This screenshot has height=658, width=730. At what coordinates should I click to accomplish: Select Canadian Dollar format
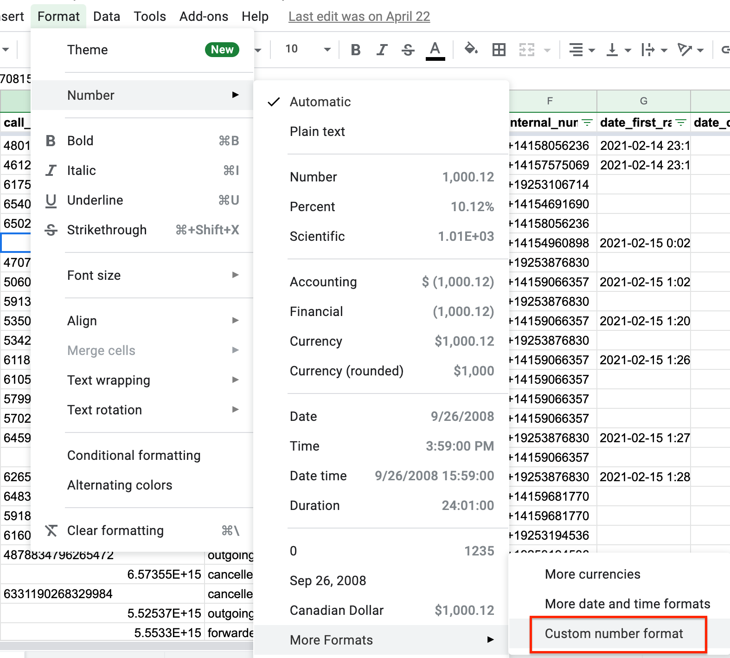click(381, 610)
